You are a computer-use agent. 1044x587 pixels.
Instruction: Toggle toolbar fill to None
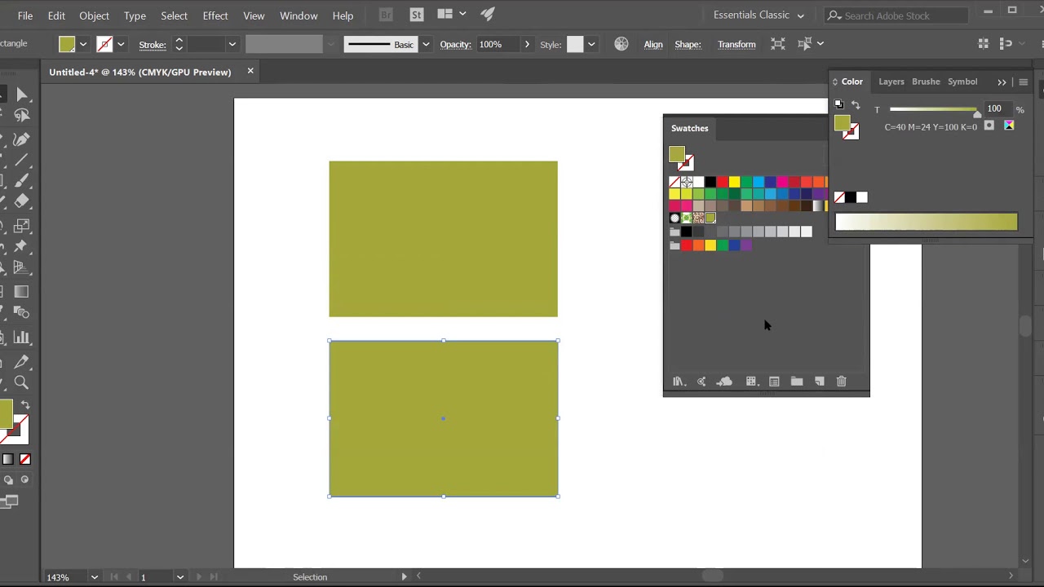[25, 460]
